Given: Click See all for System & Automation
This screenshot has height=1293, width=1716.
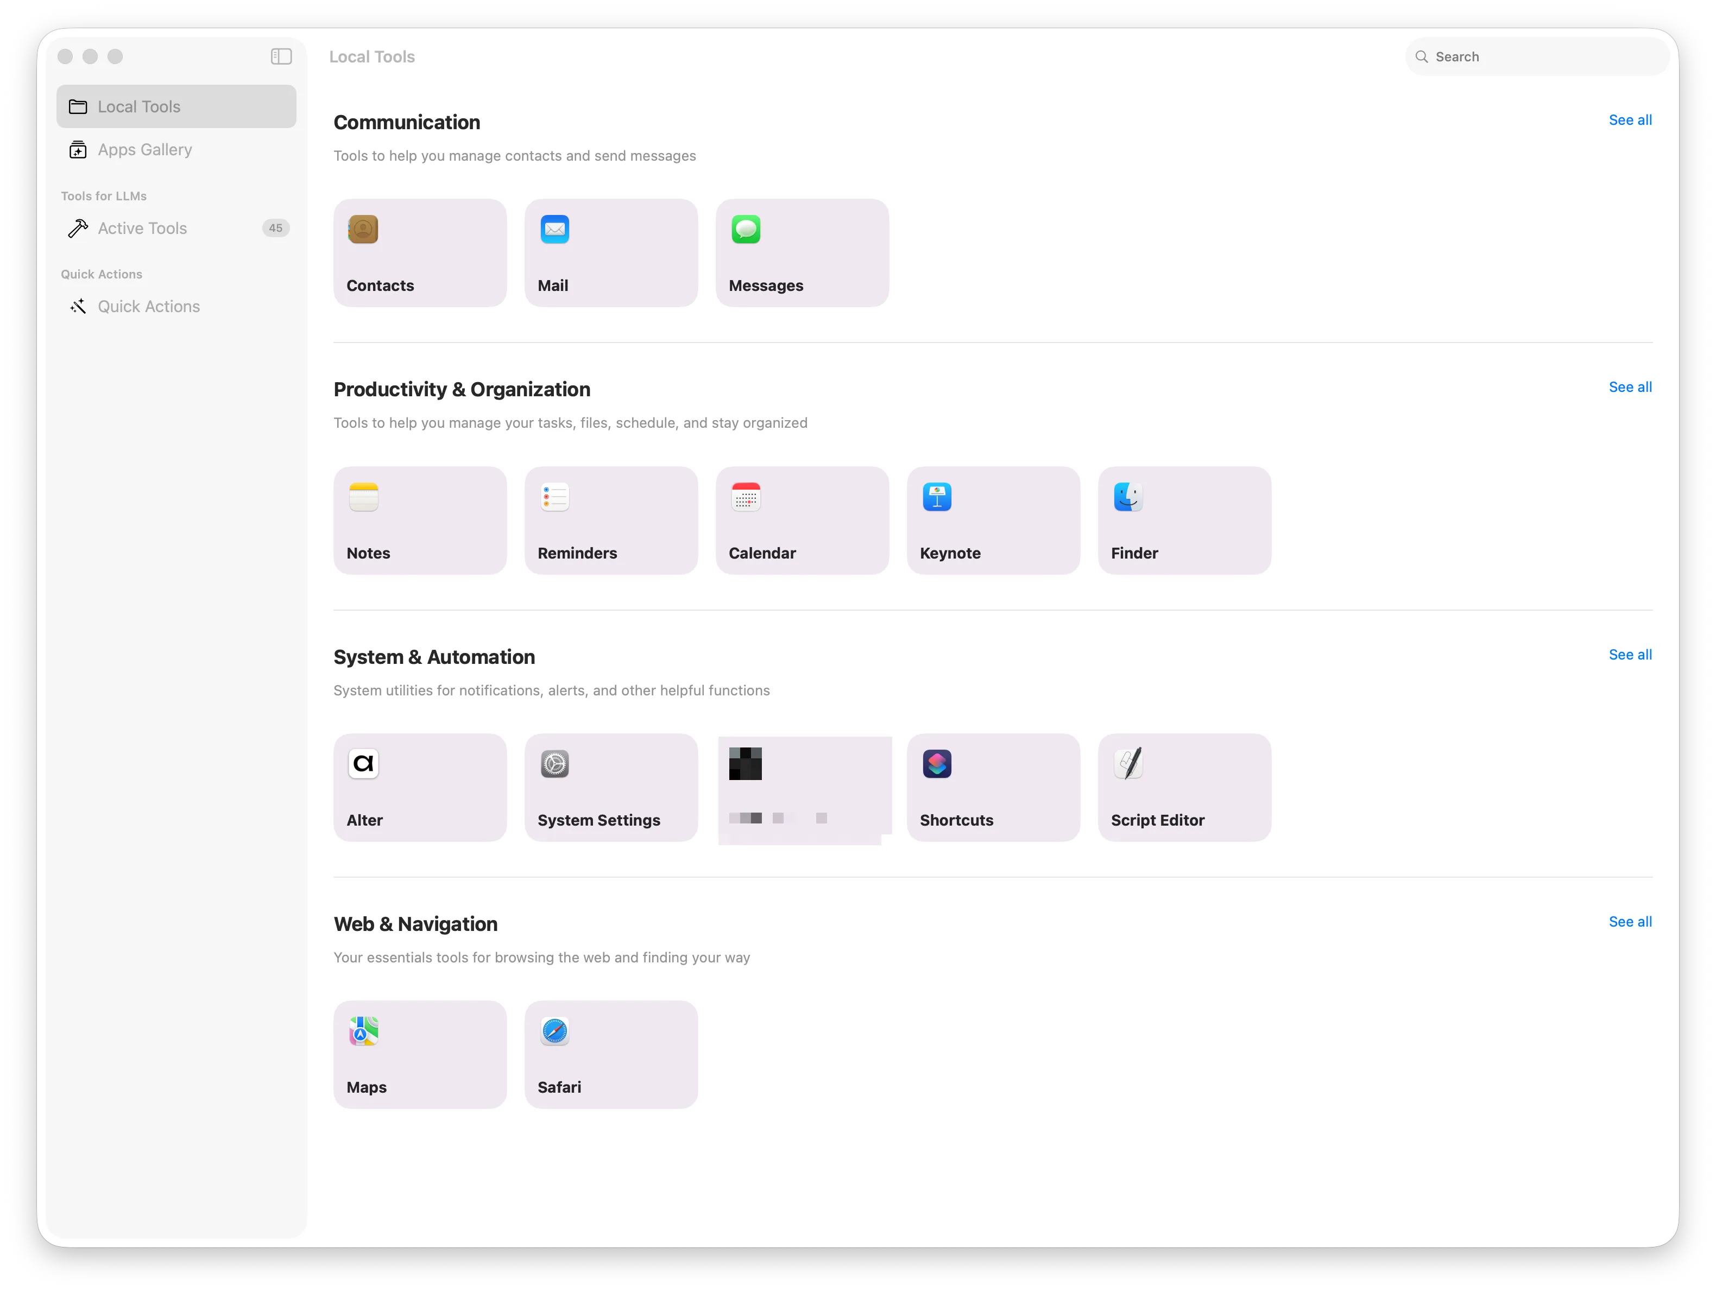Looking at the screenshot, I should (1629, 654).
